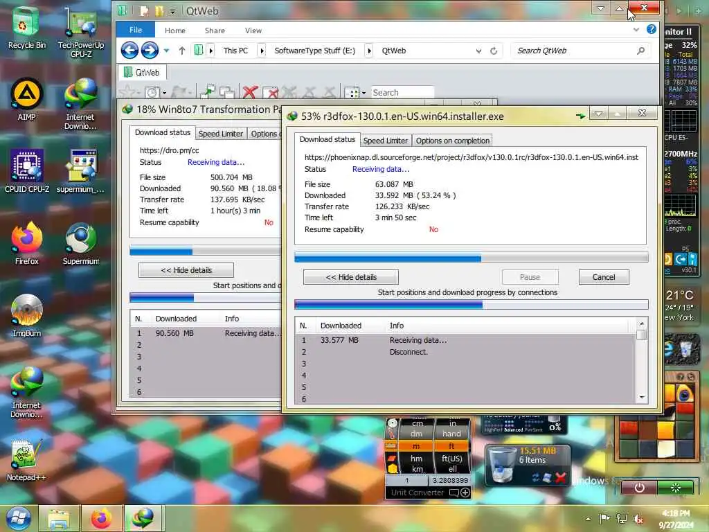Viewport: 709px width, 532px height.
Task: Click the muted volume tray icon
Action: [x=639, y=520]
